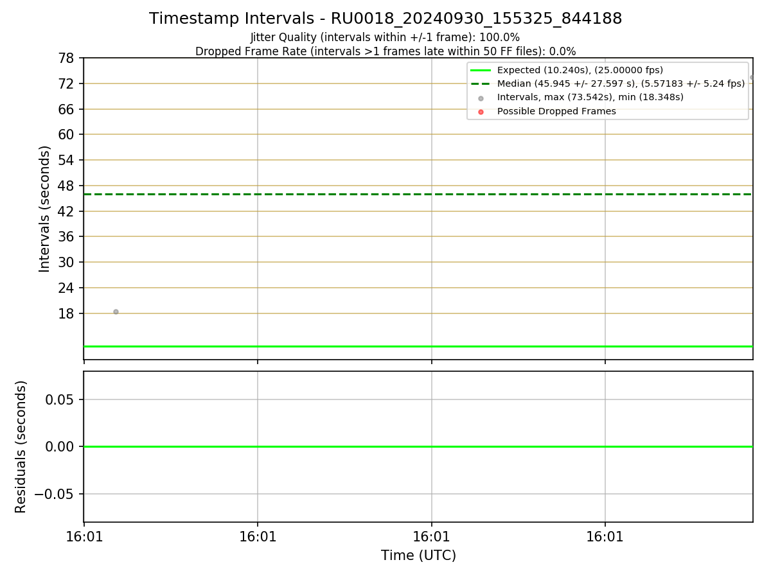Image resolution: width=771 pixels, height=578 pixels.
Task: Click the y-axis tick label '60'
Action: pos(67,134)
